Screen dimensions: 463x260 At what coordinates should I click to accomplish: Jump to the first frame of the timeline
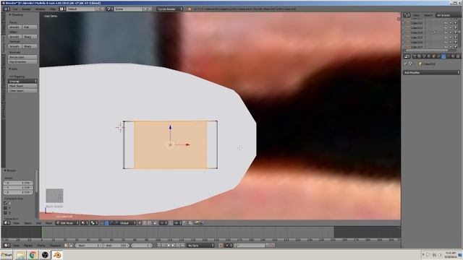(x=159, y=246)
